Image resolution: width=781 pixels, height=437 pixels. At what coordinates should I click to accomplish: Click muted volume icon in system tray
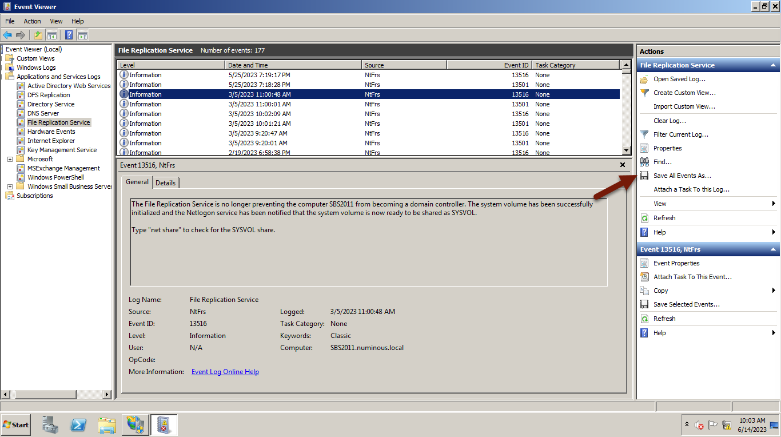(x=699, y=425)
